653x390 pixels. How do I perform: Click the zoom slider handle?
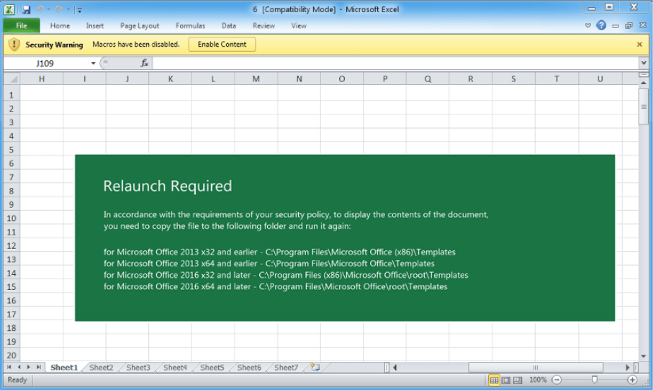(x=594, y=379)
